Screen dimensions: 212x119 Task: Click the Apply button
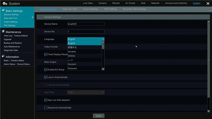pos(98,116)
